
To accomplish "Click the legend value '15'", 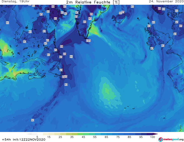I will 49,137.
